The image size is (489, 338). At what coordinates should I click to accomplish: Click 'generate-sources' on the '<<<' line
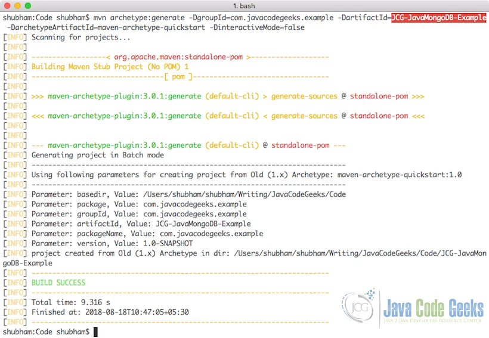click(304, 116)
